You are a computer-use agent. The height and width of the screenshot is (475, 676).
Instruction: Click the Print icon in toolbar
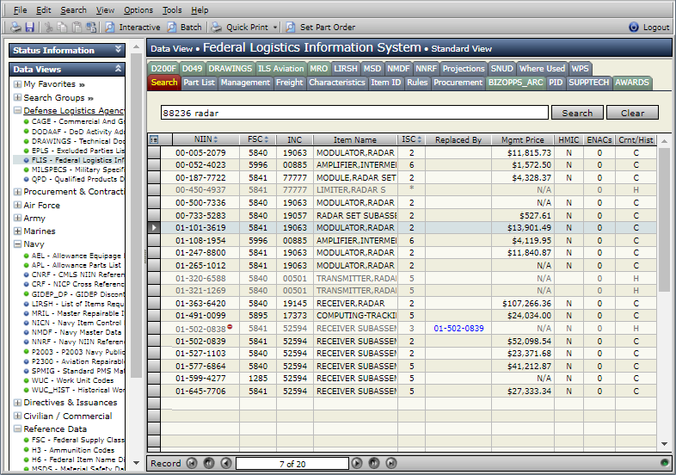point(15,28)
